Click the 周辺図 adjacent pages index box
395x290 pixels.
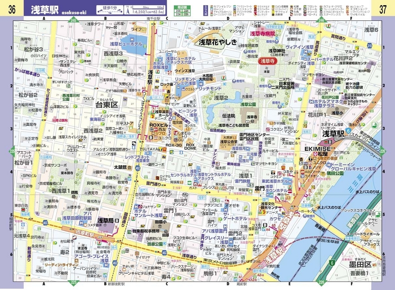pos(182,11)
